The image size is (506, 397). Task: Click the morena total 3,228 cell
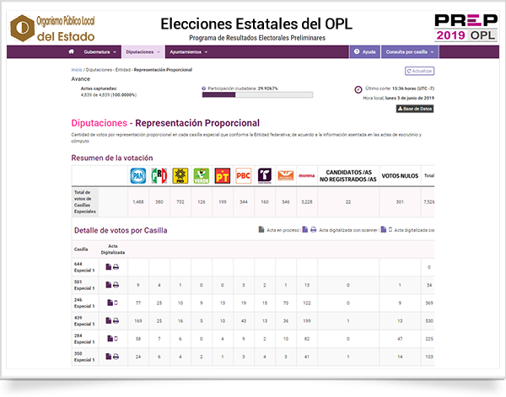click(307, 202)
